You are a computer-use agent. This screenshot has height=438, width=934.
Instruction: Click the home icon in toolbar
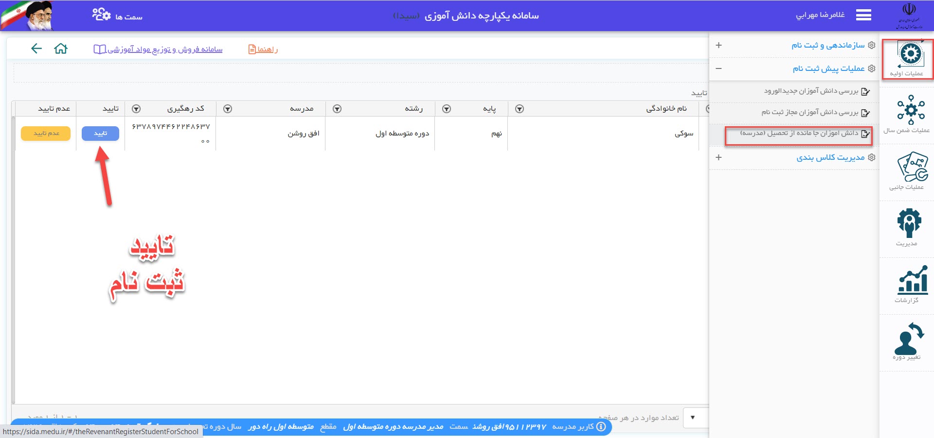tap(61, 49)
